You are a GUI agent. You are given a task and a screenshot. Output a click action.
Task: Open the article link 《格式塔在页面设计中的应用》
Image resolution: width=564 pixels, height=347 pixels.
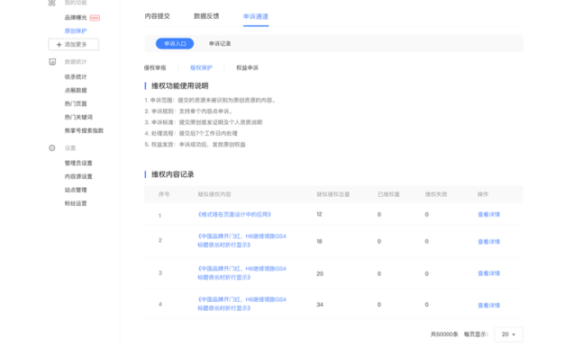point(234,215)
